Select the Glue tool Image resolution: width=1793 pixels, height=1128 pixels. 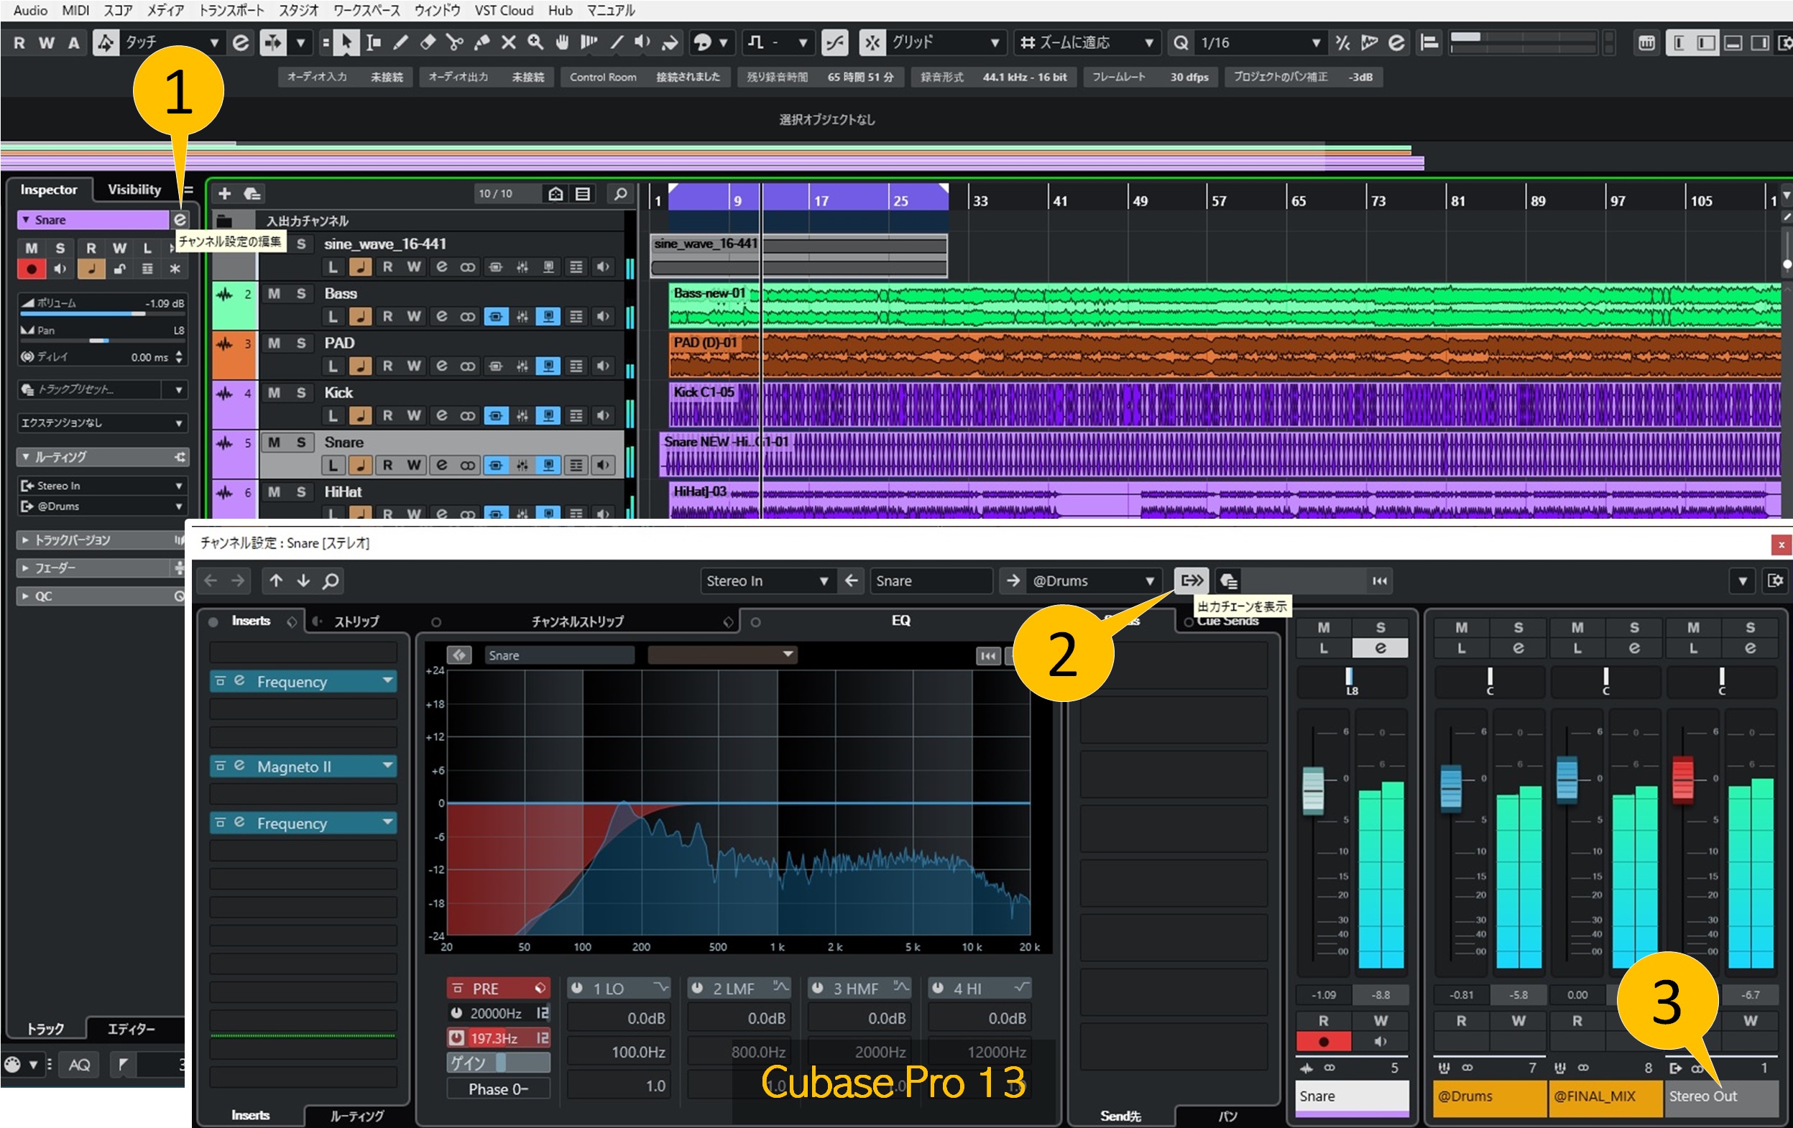point(481,42)
